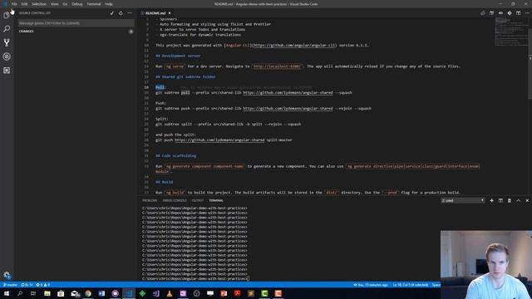Click the commit checkmark in Source Control
This screenshot has height=299, width=532.
[112, 13]
